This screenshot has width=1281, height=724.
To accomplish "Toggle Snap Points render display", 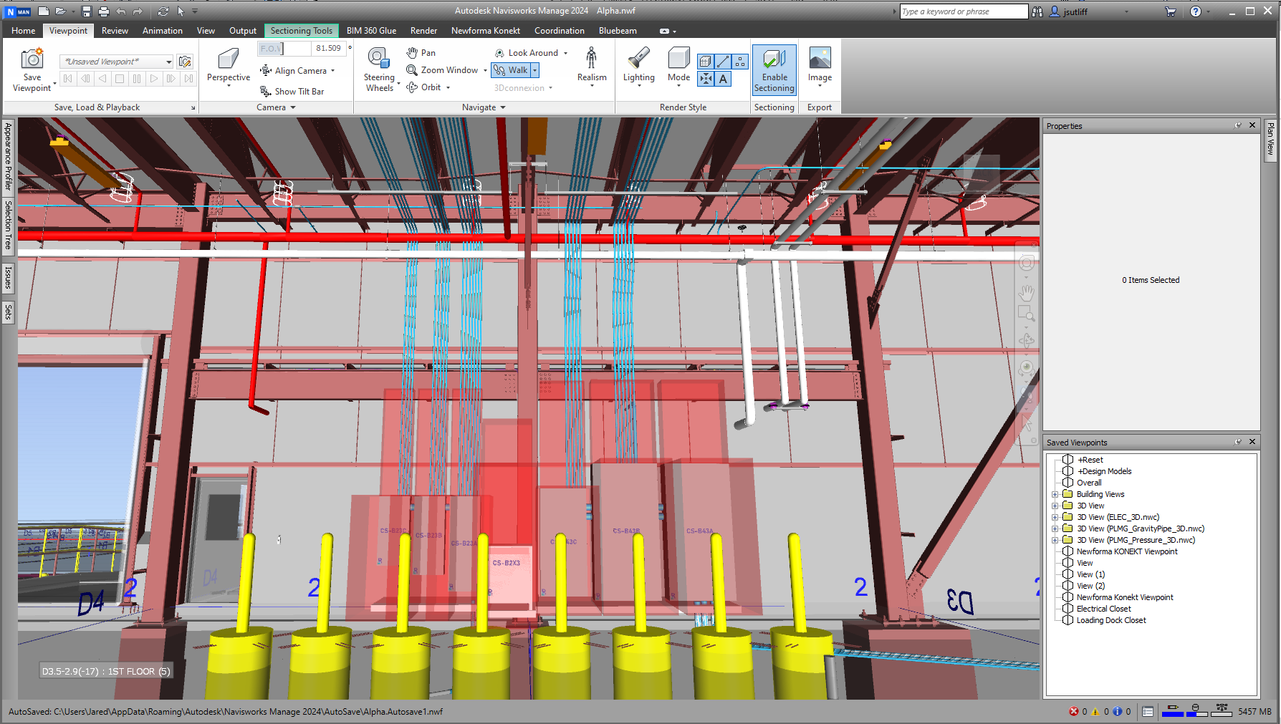I will coord(706,79).
